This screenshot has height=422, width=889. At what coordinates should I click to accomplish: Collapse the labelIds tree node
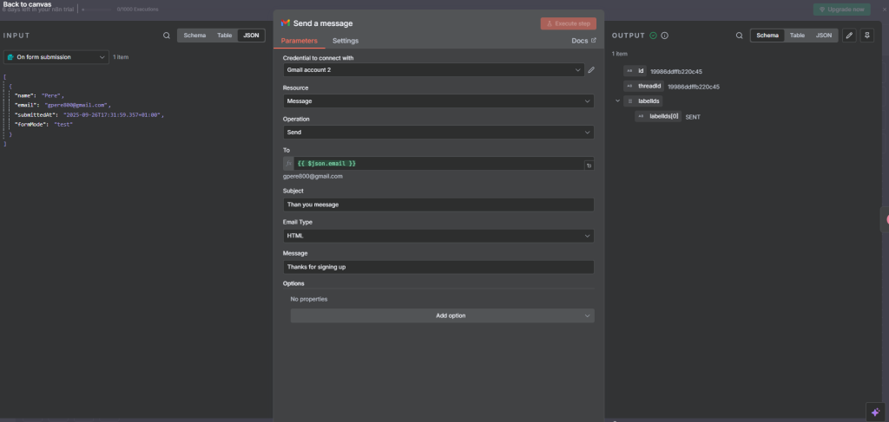point(617,101)
